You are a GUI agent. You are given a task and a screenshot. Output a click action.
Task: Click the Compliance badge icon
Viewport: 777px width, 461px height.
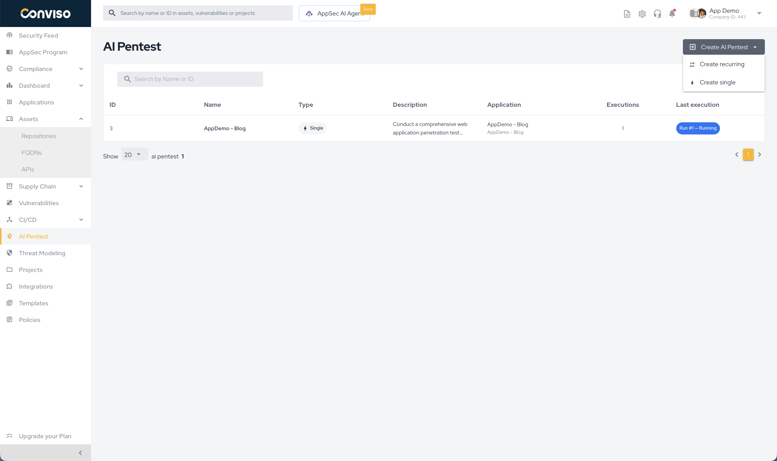[x=10, y=69]
